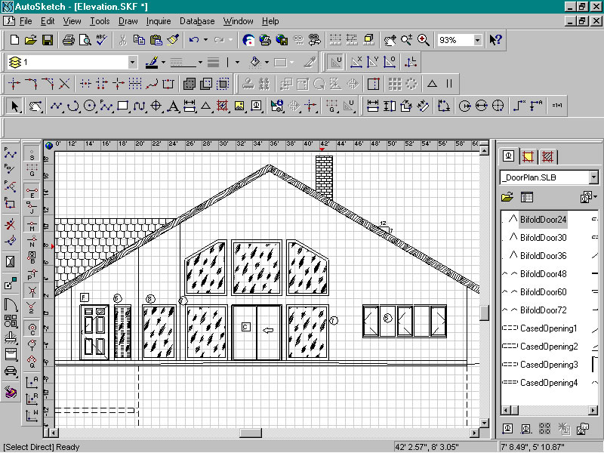The height and width of the screenshot is (453, 604).
Task: Select the Hatch fill tool icon
Action: [222, 106]
